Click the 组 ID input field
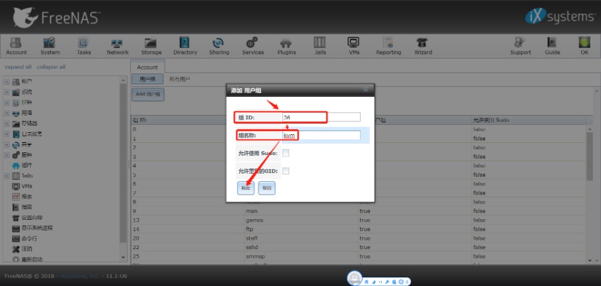 click(x=321, y=118)
